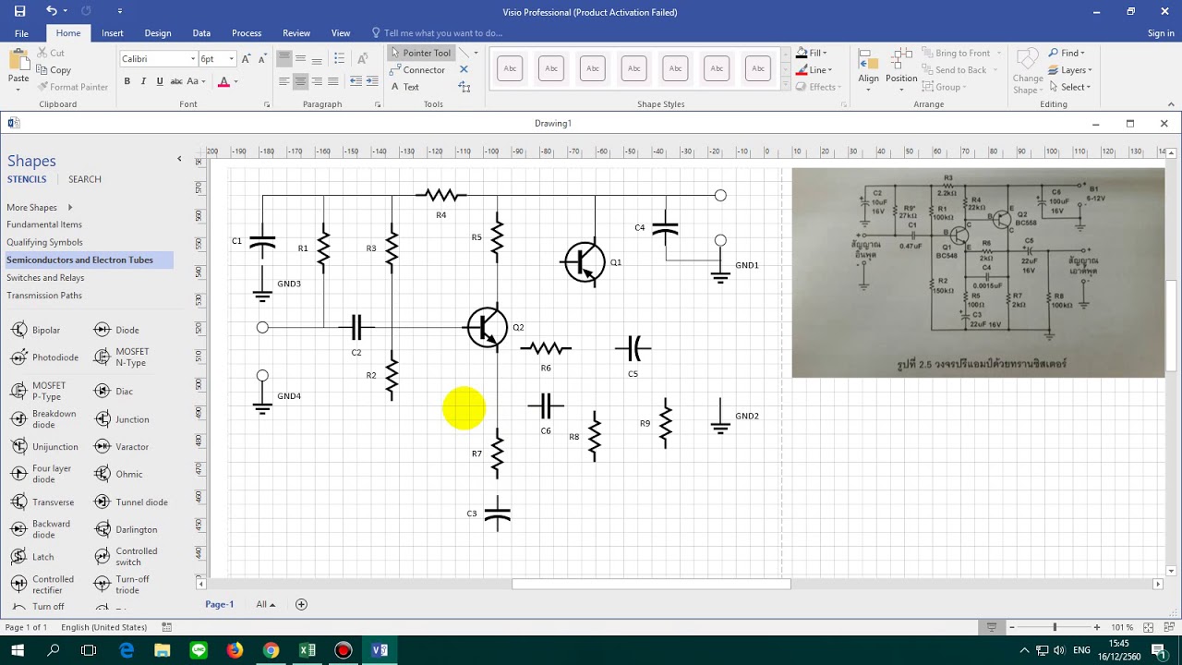
Task: Pick the Controlled switch stencil
Action: coord(126,557)
